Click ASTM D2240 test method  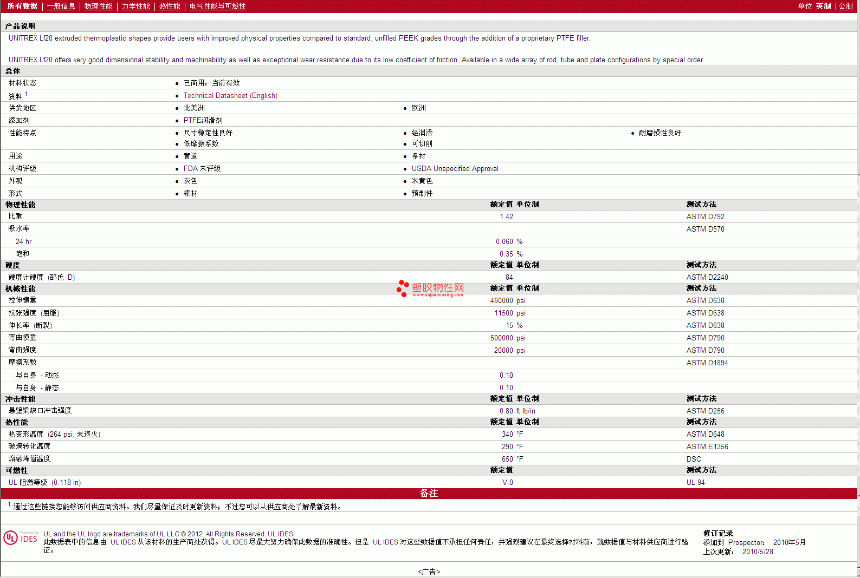707,277
